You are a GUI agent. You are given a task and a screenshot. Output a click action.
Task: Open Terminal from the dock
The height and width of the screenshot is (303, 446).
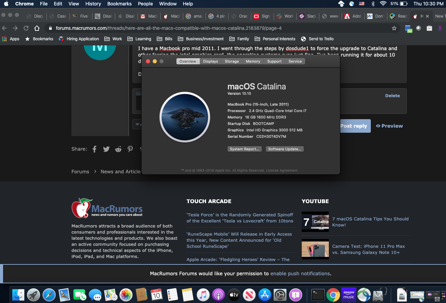click(318, 295)
